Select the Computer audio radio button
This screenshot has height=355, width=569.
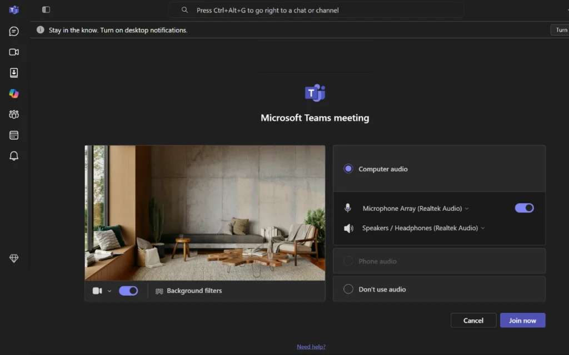point(348,169)
